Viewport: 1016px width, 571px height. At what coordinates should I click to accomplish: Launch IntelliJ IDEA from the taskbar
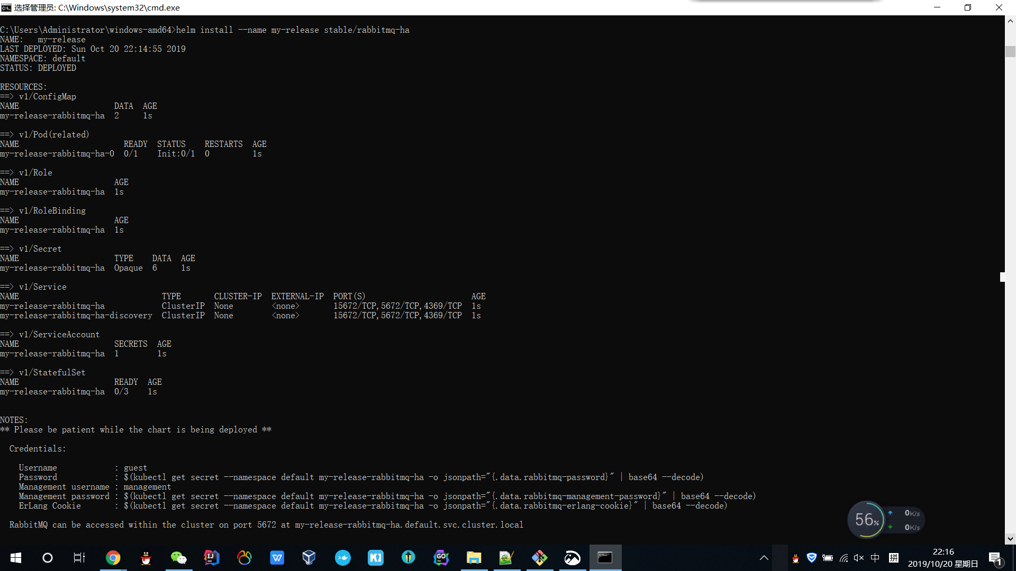click(211, 558)
